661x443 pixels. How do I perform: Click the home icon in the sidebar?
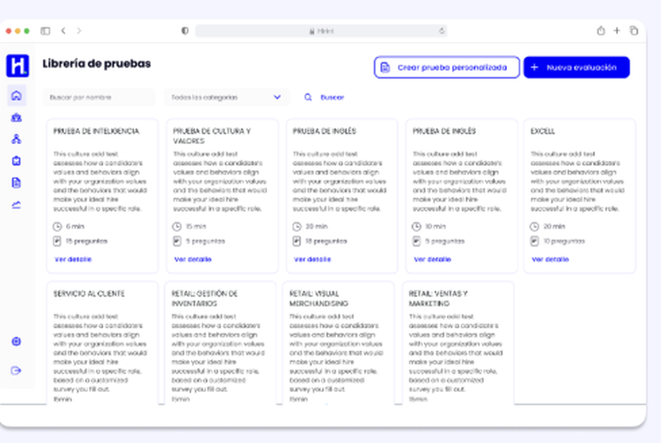click(17, 96)
